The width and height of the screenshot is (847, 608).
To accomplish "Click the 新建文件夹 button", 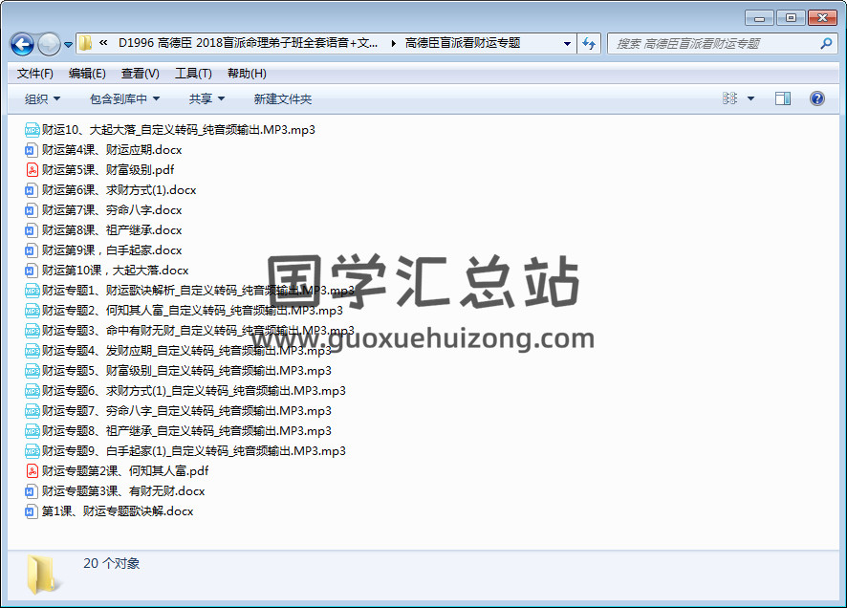I will tap(283, 98).
